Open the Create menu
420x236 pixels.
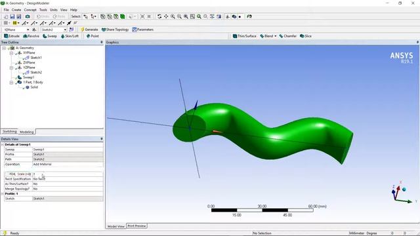point(16,10)
